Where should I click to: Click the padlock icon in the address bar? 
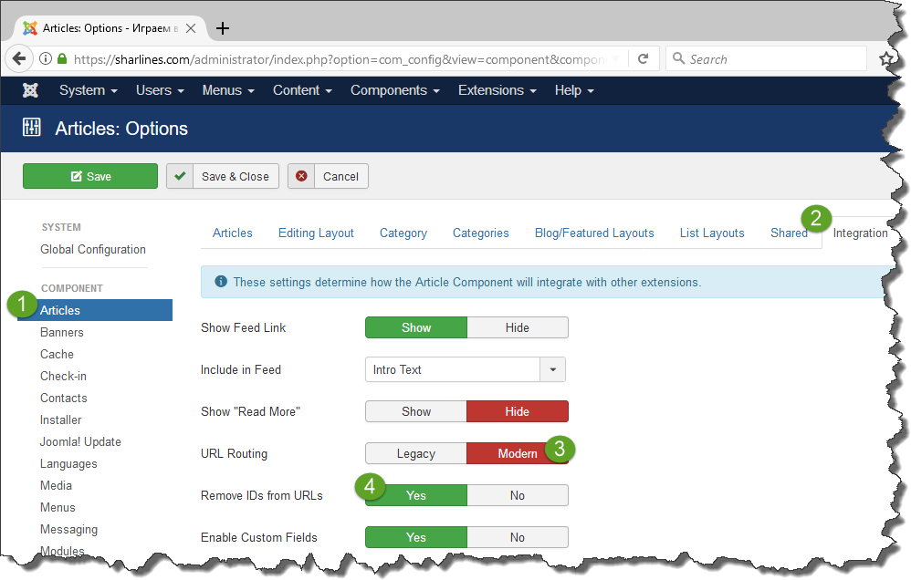(x=62, y=58)
